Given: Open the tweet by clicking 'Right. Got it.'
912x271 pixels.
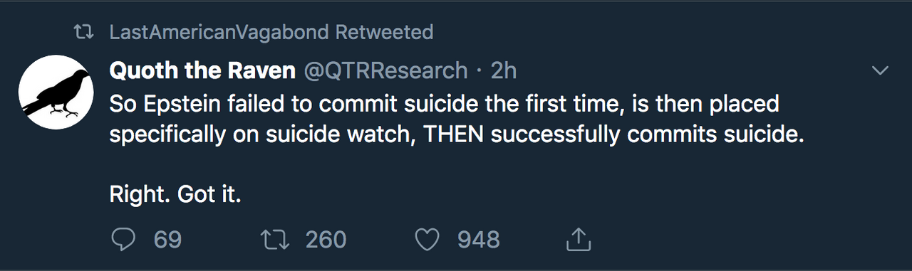Looking at the screenshot, I should pyautogui.click(x=175, y=193).
